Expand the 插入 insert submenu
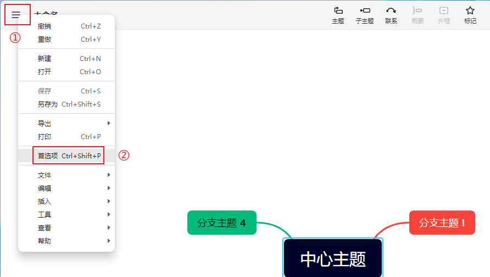The height and width of the screenshot is (277, 490). point(66,202)
